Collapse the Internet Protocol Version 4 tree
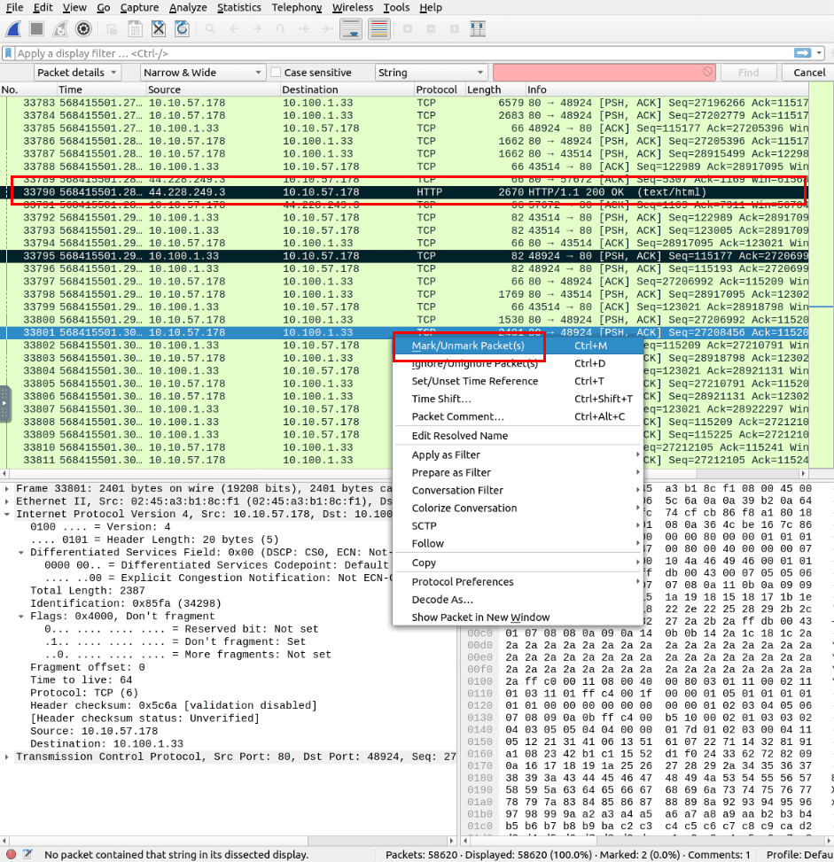Image resolution: width=834 pixels, height=862 pixels. 8,514
